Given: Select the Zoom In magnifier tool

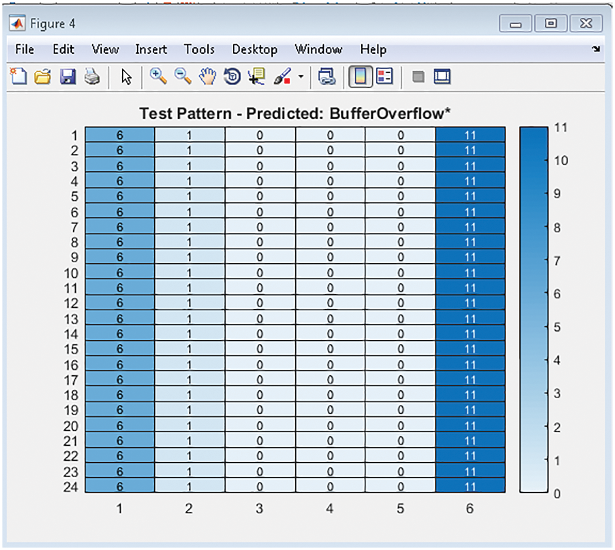Looking at the screenshot, I should click(158, 76).
